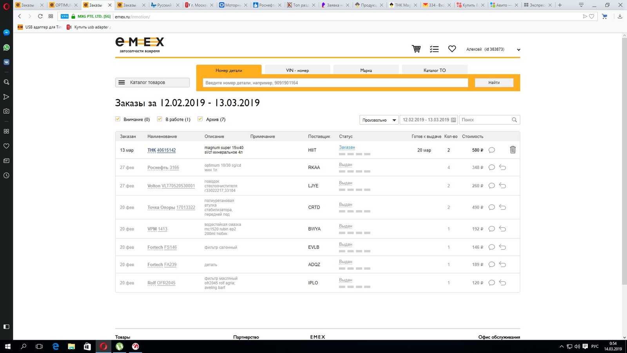
Task: Open a new browser tab with plus
Action: (560, 5)
